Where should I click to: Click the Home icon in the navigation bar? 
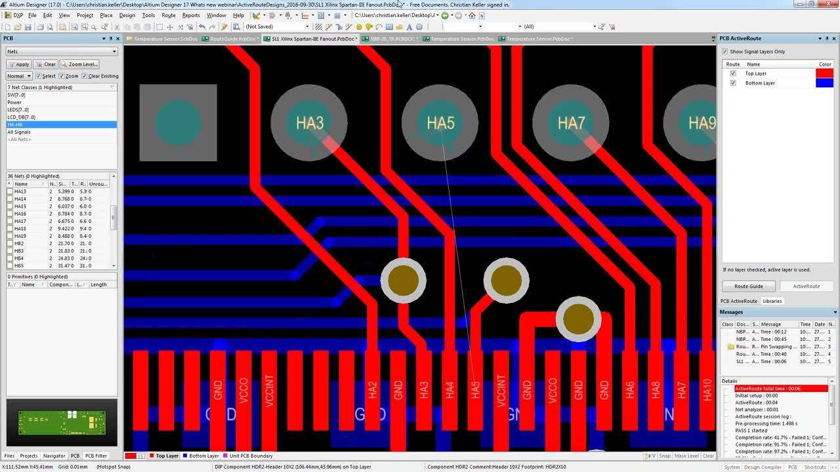click(472, 15)
